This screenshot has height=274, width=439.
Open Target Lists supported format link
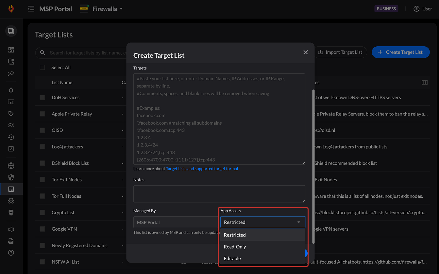pyautogui.click(x=202, y=169)
